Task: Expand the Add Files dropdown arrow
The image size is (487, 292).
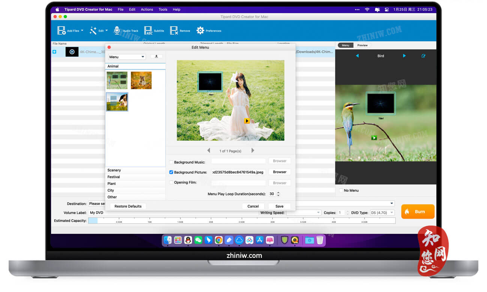Action: tap(82, 31)
